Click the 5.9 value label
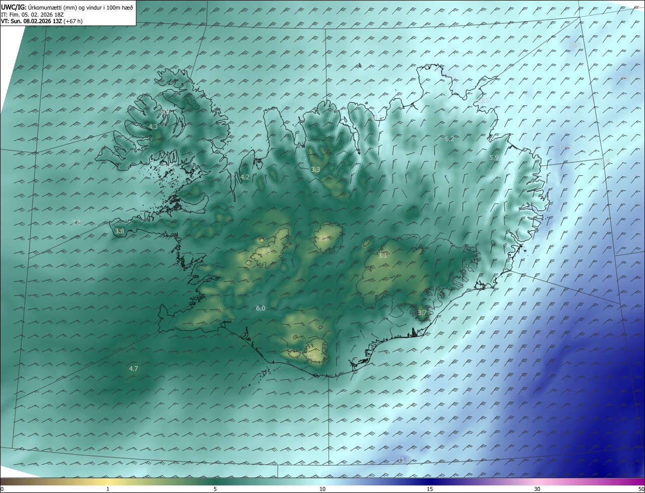Image resolution: width=645 pixels, height=493 pixels. click(494, 158)
